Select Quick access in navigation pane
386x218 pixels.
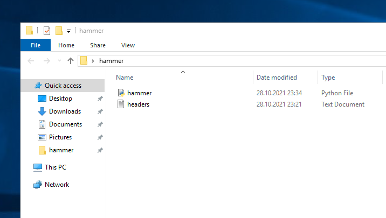pos(63,86)
